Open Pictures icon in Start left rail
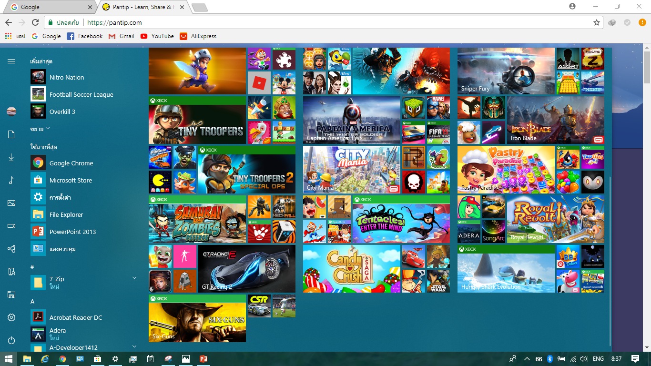The height and width of the screenshot is (366, 651). click(x=11, y=203)
